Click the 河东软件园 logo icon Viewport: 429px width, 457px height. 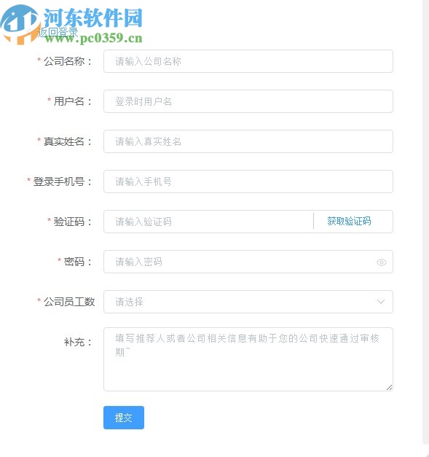[x=20, y=25]
